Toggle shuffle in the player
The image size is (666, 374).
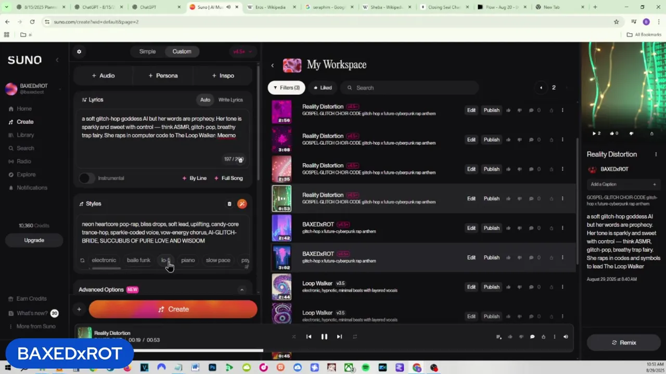(293, 337)
